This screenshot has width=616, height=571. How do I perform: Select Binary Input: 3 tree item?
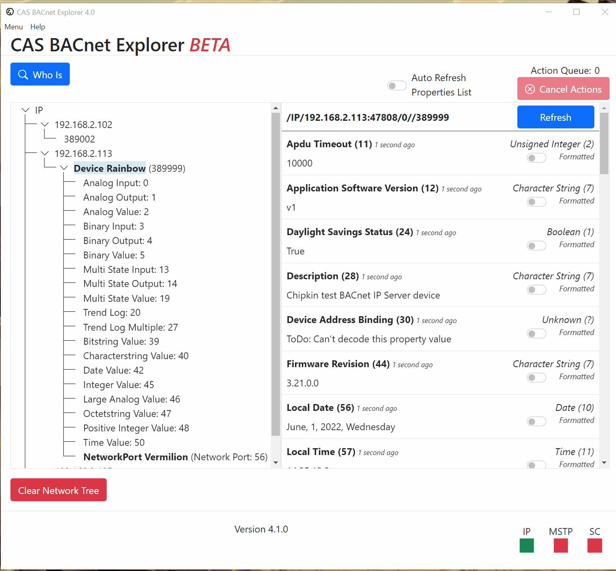113,226
